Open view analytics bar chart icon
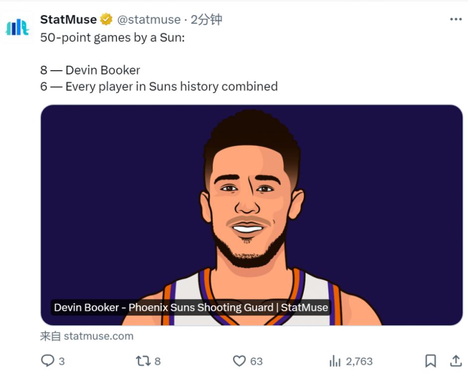 click(x=335, y=361)
